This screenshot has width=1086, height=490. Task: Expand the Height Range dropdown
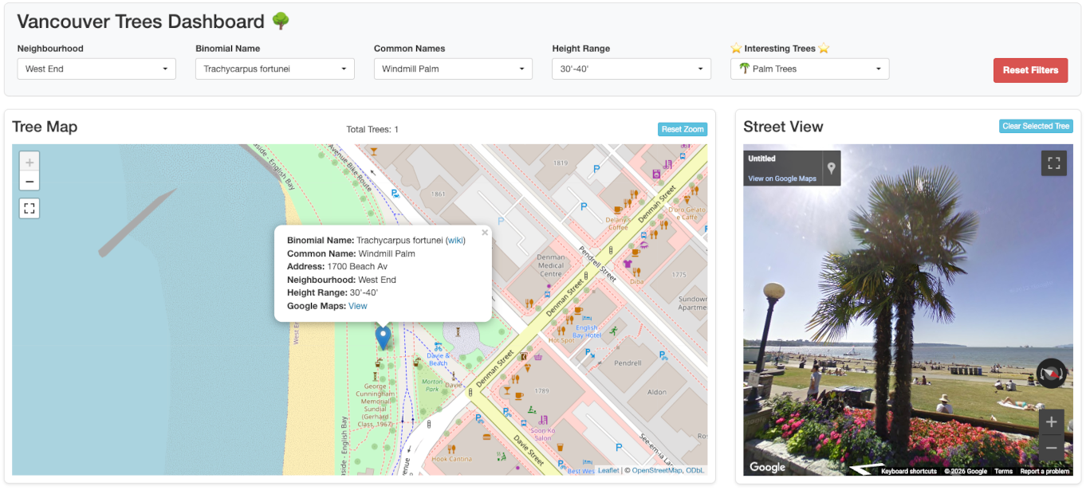632,69
